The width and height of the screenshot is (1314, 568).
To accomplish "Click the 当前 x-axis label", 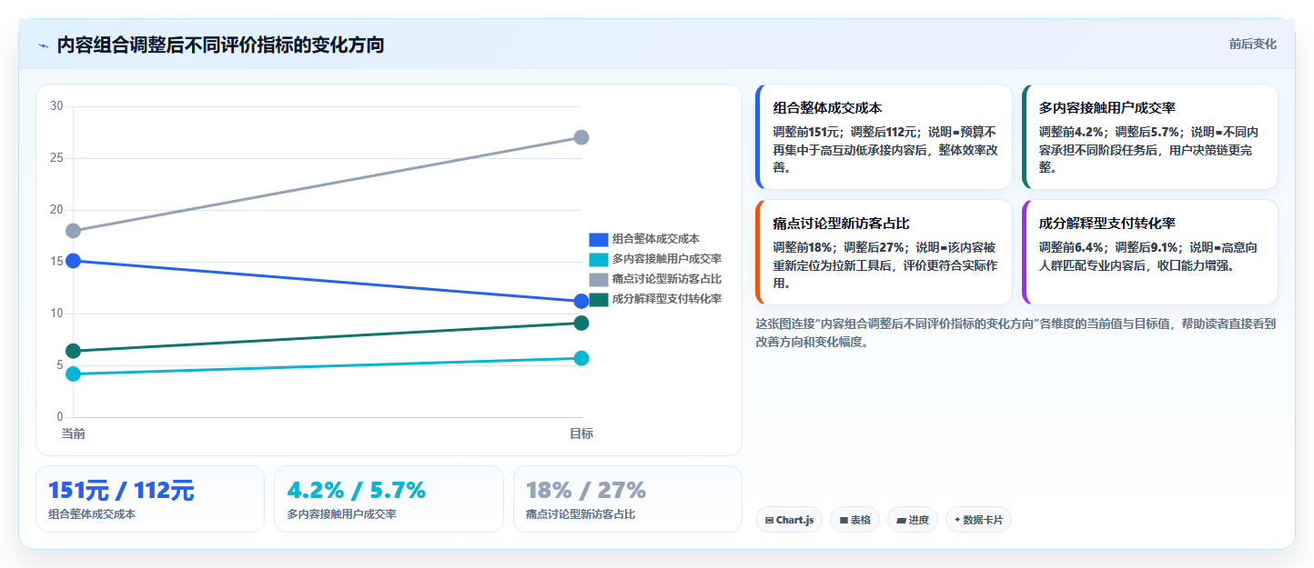I will [x=73, y=433].
